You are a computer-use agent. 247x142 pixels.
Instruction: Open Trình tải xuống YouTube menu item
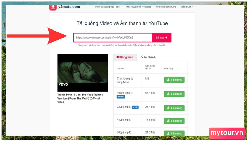107,7
